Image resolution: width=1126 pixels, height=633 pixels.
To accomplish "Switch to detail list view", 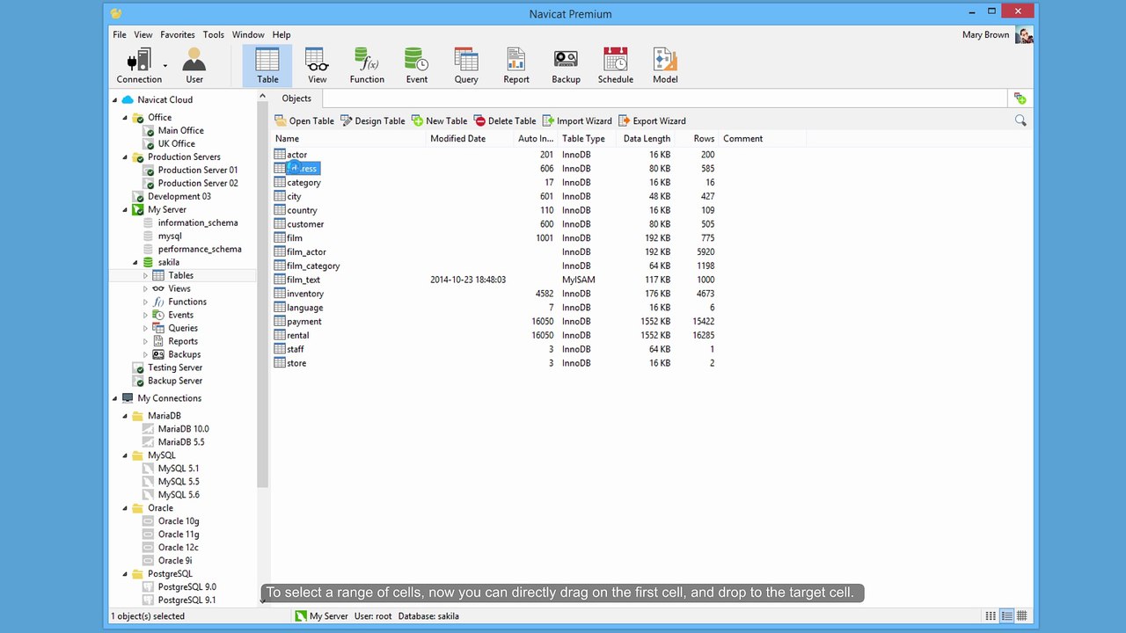I will coord(1007,616).
